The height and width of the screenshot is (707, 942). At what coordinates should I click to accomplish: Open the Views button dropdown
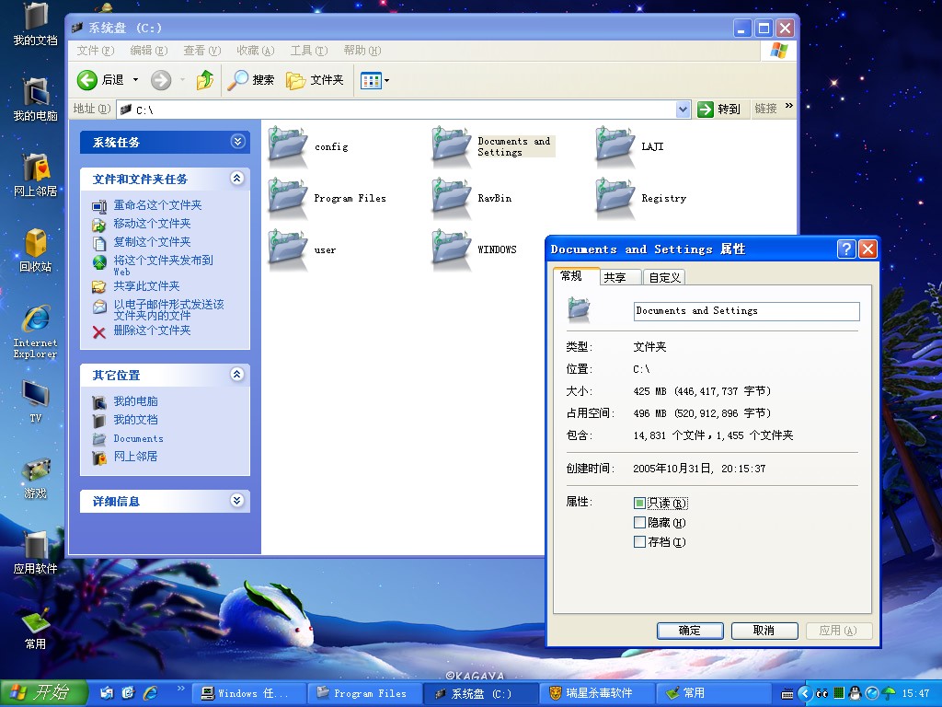pyautogui.click(x=386, y=81)
